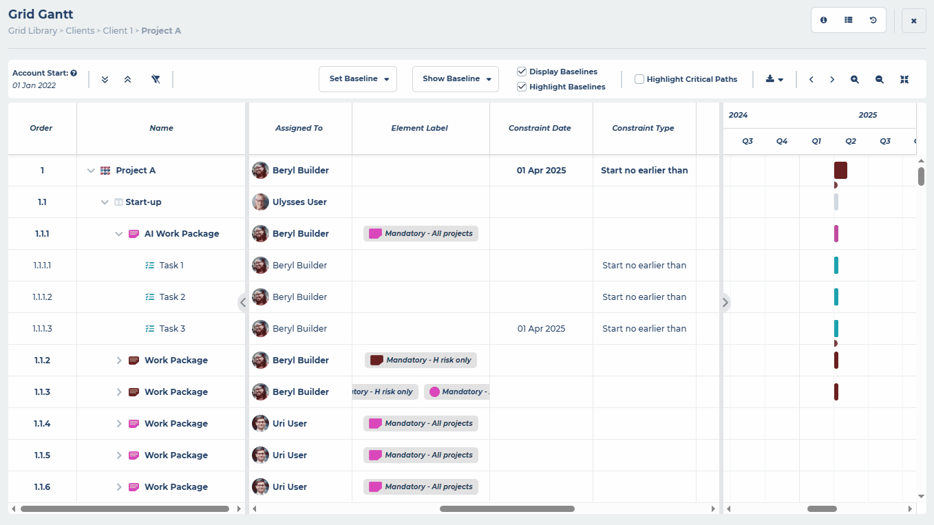Screen dimensions: 934x525
Task: Zoom out of the timeline with magnifier-minus icon
Action: pyautogui.click(x=879, y=79)
